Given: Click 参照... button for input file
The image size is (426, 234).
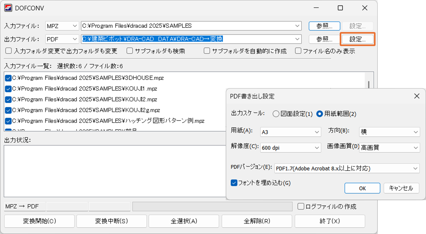Looking at the screenshot, I should (324, 26).
